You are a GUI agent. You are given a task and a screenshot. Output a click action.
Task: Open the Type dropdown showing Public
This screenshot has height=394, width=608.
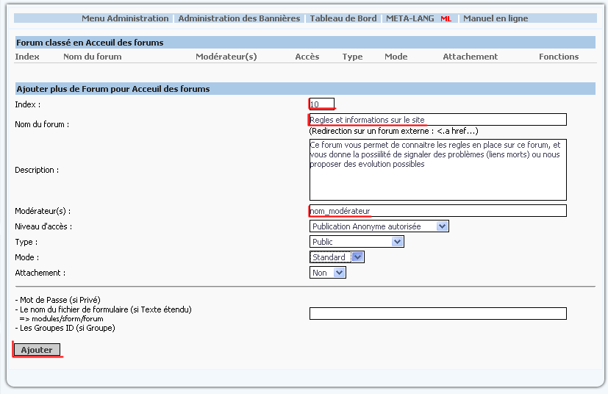coord(357,242)
